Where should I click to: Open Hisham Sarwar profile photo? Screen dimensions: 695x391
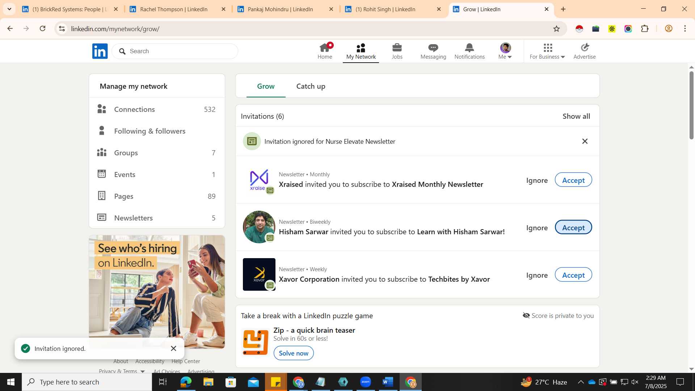pyautogui.click(x=259, y=227)
